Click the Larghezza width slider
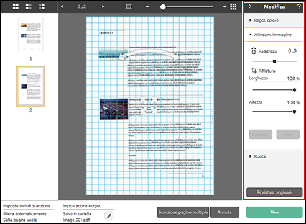Viewport: 306px width, 224px height. [x=274, y=90]
